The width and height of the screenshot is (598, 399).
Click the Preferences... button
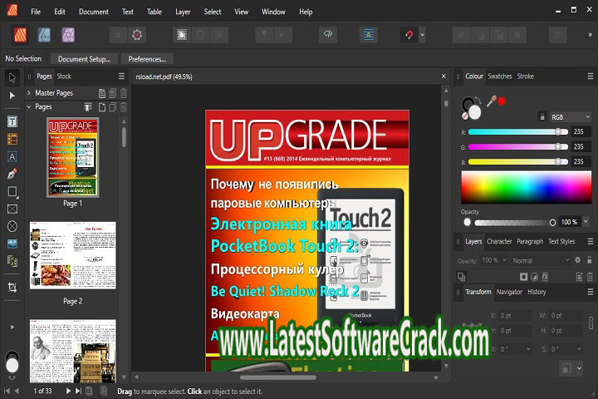(147, 59)
